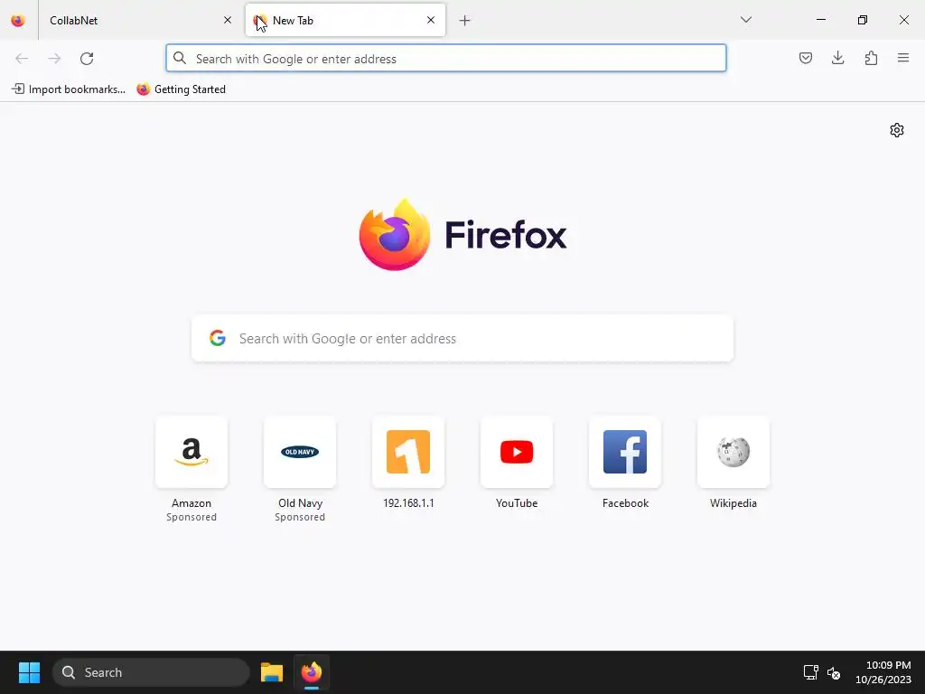Screen dimensions: 925x694
Task: Click Import bookmarks in bookmarks toolbar
Action: coord(69,89)
